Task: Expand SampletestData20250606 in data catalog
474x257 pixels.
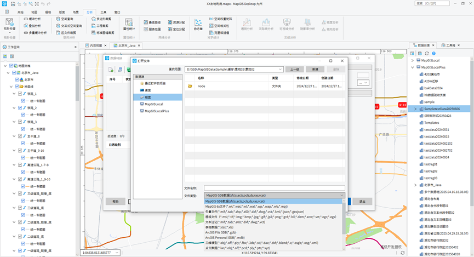Action: click(x=415, y=109)
